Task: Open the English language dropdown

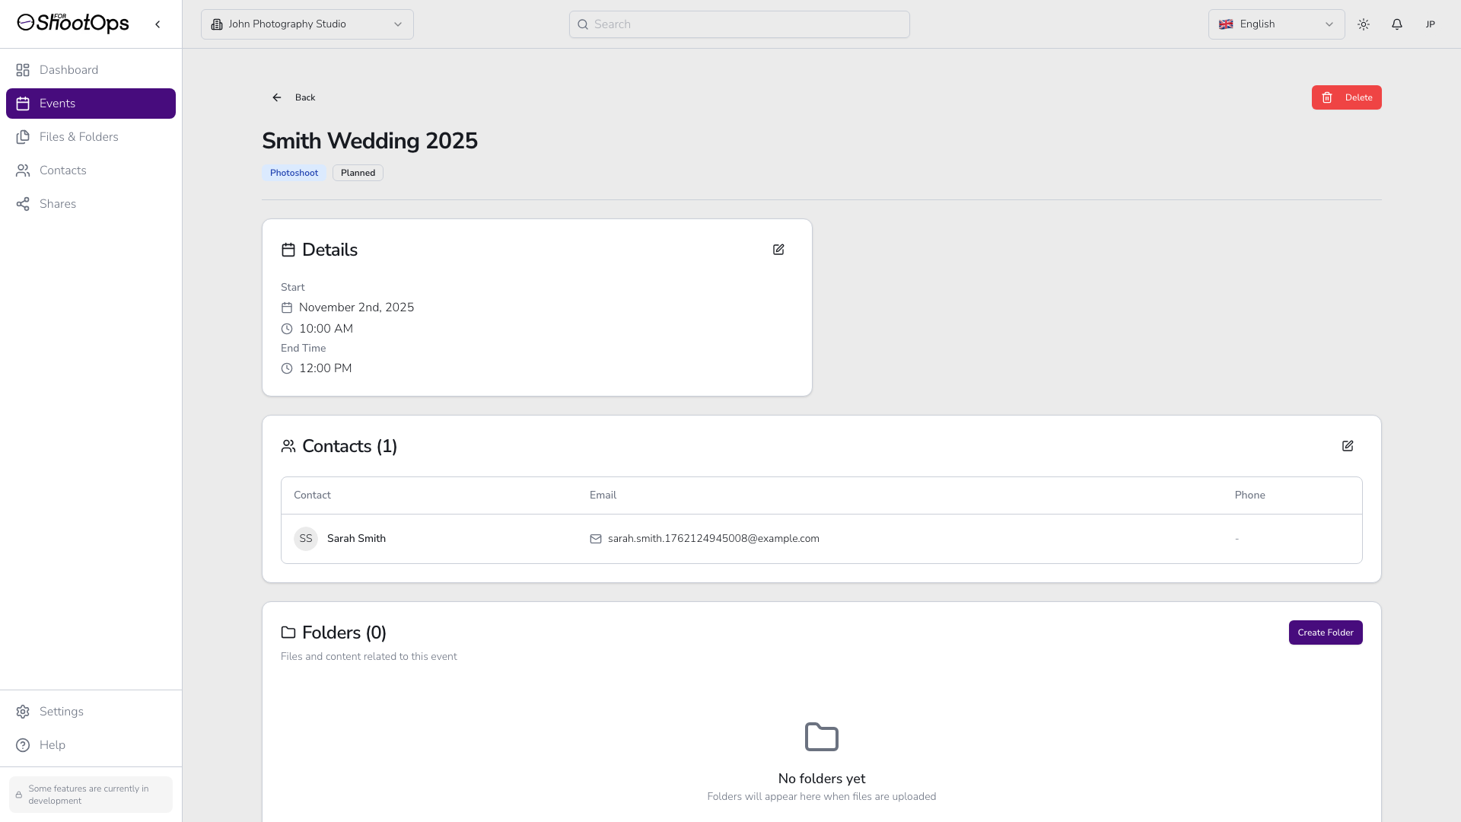Action: coord(1276,24)
